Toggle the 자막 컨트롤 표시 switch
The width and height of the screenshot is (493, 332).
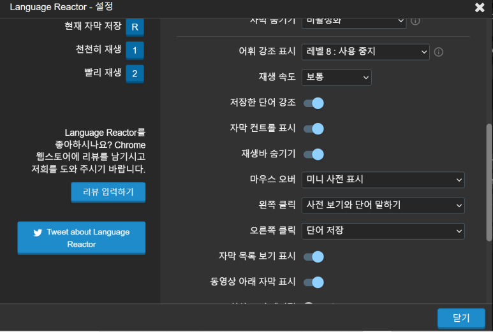314,129
